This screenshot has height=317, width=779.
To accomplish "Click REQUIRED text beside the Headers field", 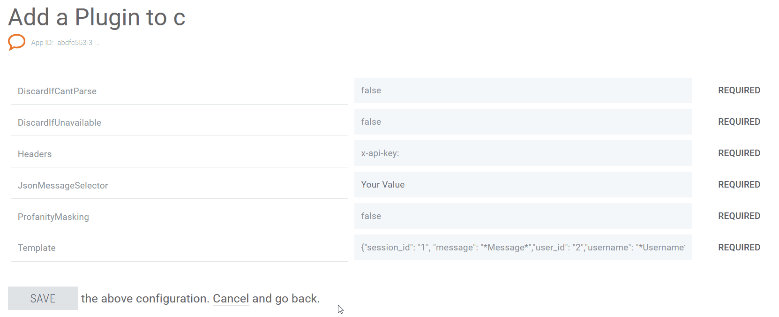I will coord(739,153).
